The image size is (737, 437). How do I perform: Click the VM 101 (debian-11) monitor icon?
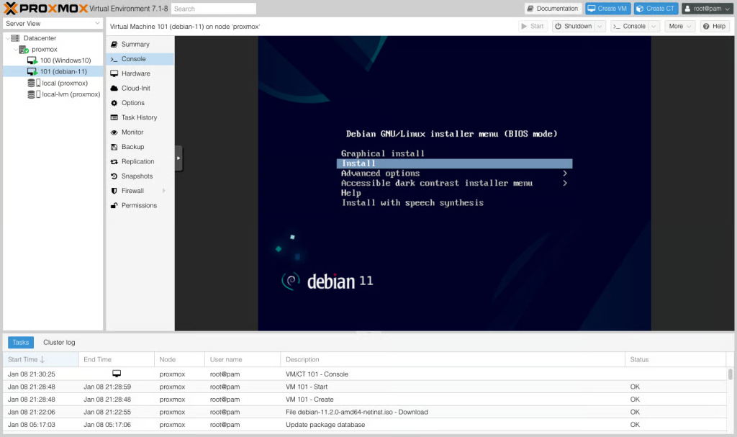click(x=32, y=71)
